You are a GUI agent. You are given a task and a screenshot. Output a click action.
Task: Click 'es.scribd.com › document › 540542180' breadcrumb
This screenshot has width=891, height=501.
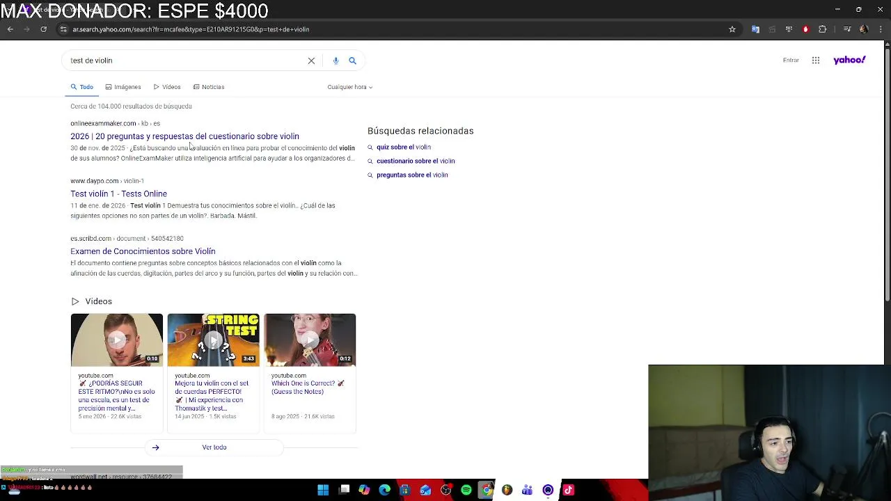(127, 239)
